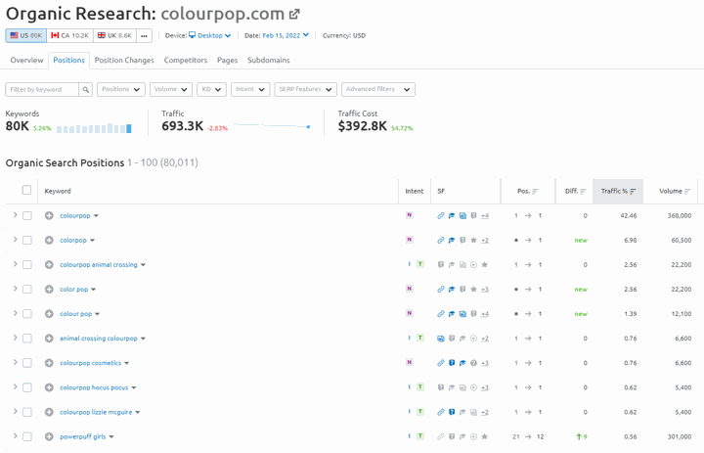Screen dimensions: 704x453
Task: Check the colourpop row checkbox
Action: tap(27, 215)
